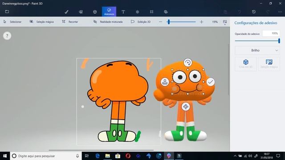Activate Seleção mágica in the toolbar
This screenshot has height=160, width=285.
[41, 22]
